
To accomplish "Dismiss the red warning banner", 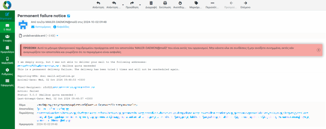I will click(x=318, y=50).
